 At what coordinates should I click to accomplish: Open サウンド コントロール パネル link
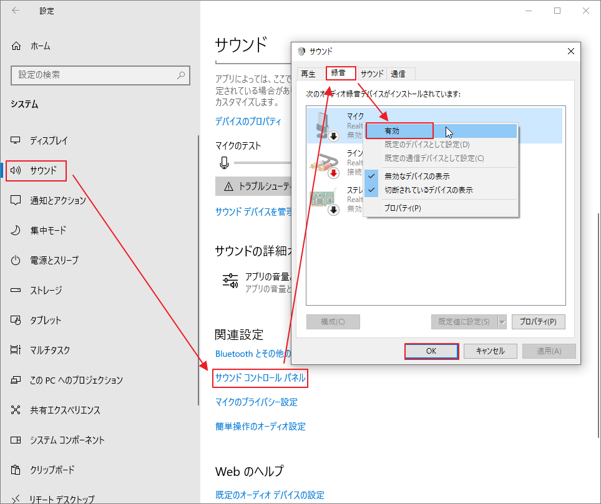tap(260, 378)
